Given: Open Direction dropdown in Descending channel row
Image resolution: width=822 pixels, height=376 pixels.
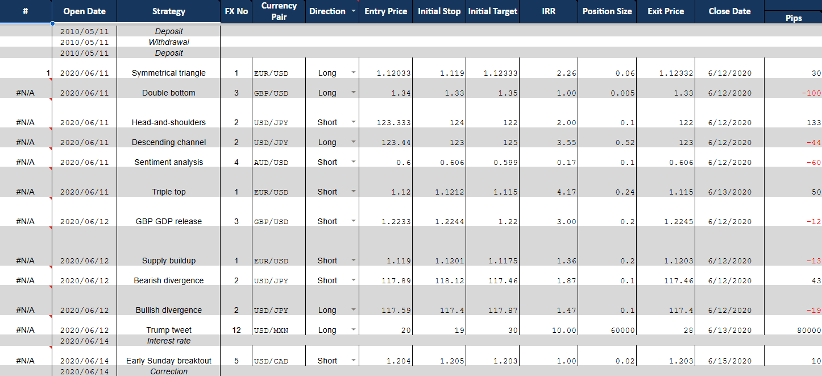Looking at the screenshot, I should click(354, 142).
